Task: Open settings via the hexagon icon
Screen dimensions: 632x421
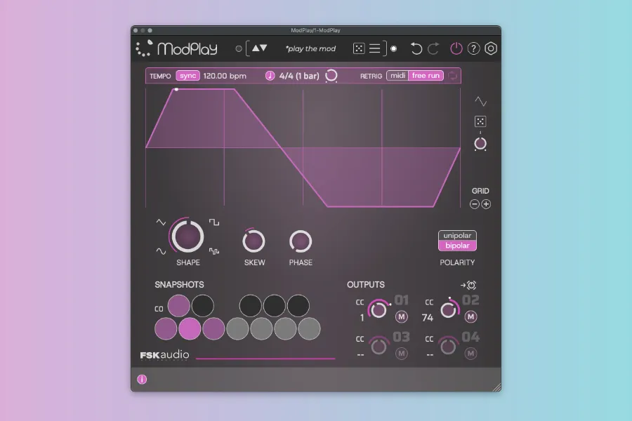Action: (x=492, y=48)
